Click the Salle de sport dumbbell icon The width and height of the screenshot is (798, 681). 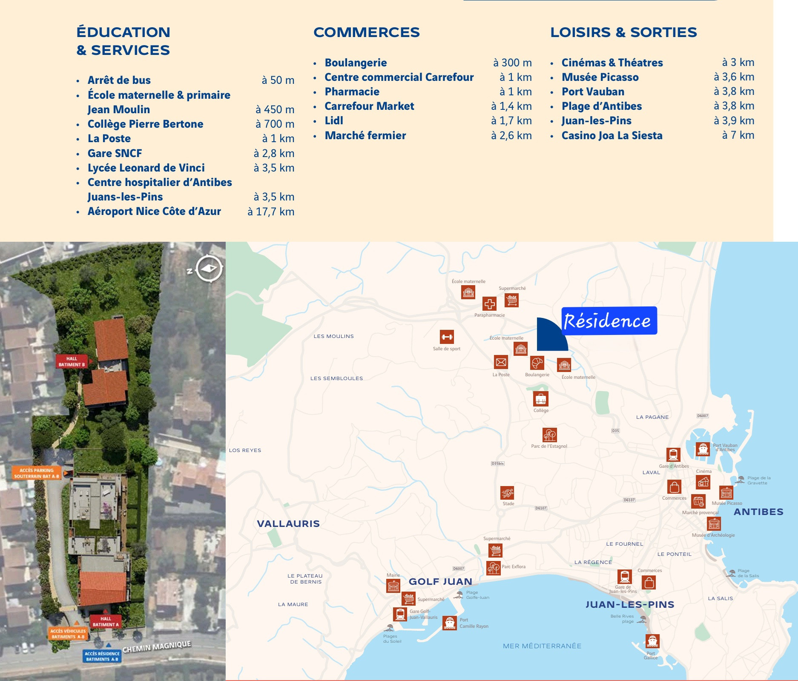[447, 337]
